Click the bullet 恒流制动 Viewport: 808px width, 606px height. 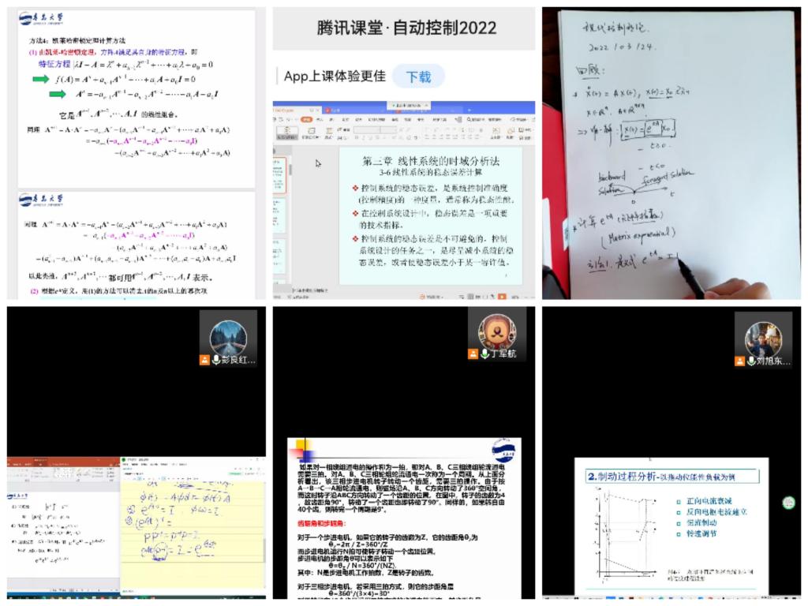tap(701, 522)
